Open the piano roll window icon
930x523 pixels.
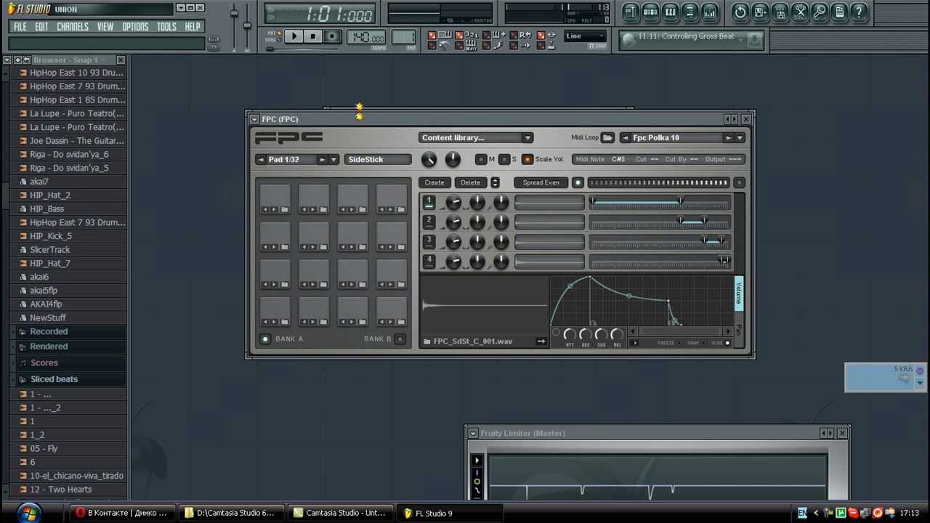670,12
